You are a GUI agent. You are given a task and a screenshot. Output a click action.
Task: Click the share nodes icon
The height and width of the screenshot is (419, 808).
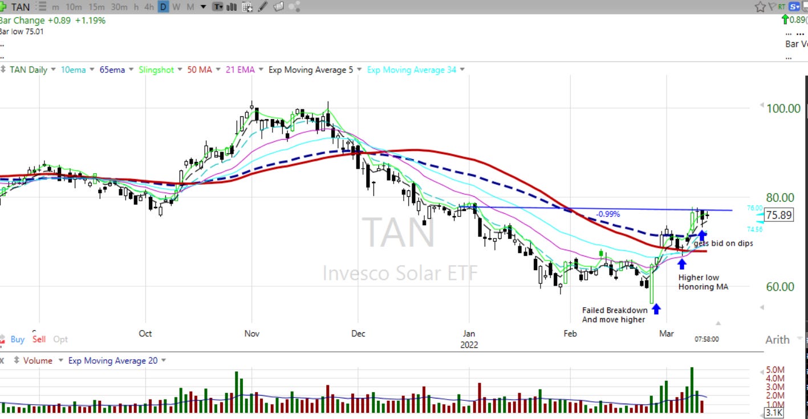(x=294, y=7)
